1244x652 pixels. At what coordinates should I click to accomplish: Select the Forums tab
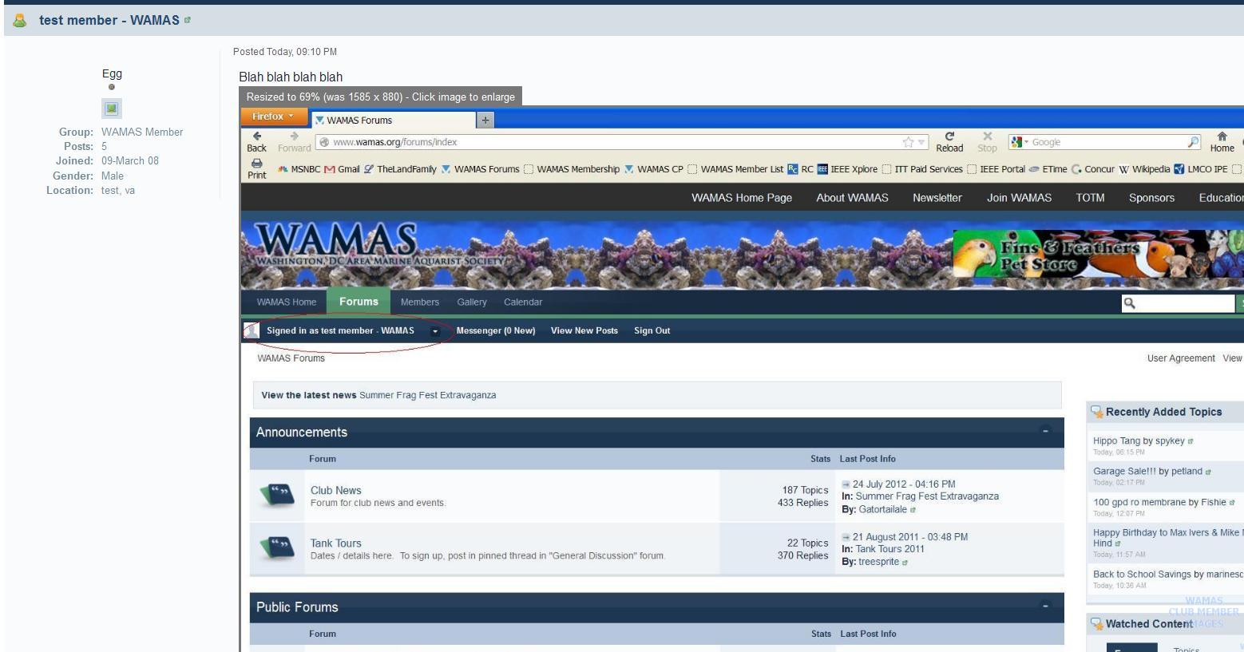click(359, 302)
